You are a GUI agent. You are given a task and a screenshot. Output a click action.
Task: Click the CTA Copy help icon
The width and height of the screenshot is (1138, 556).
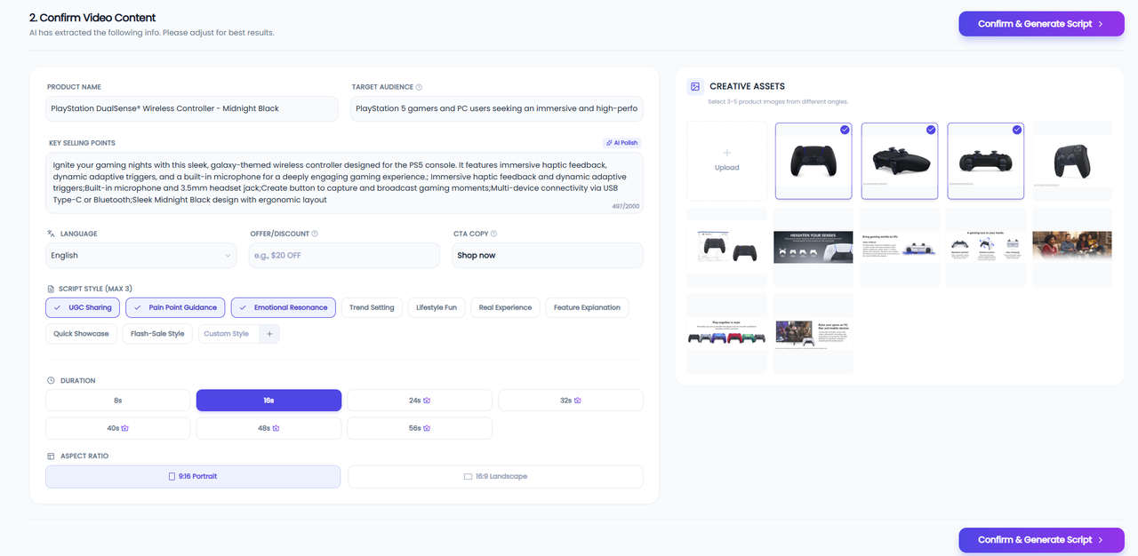tap(493, 234)
